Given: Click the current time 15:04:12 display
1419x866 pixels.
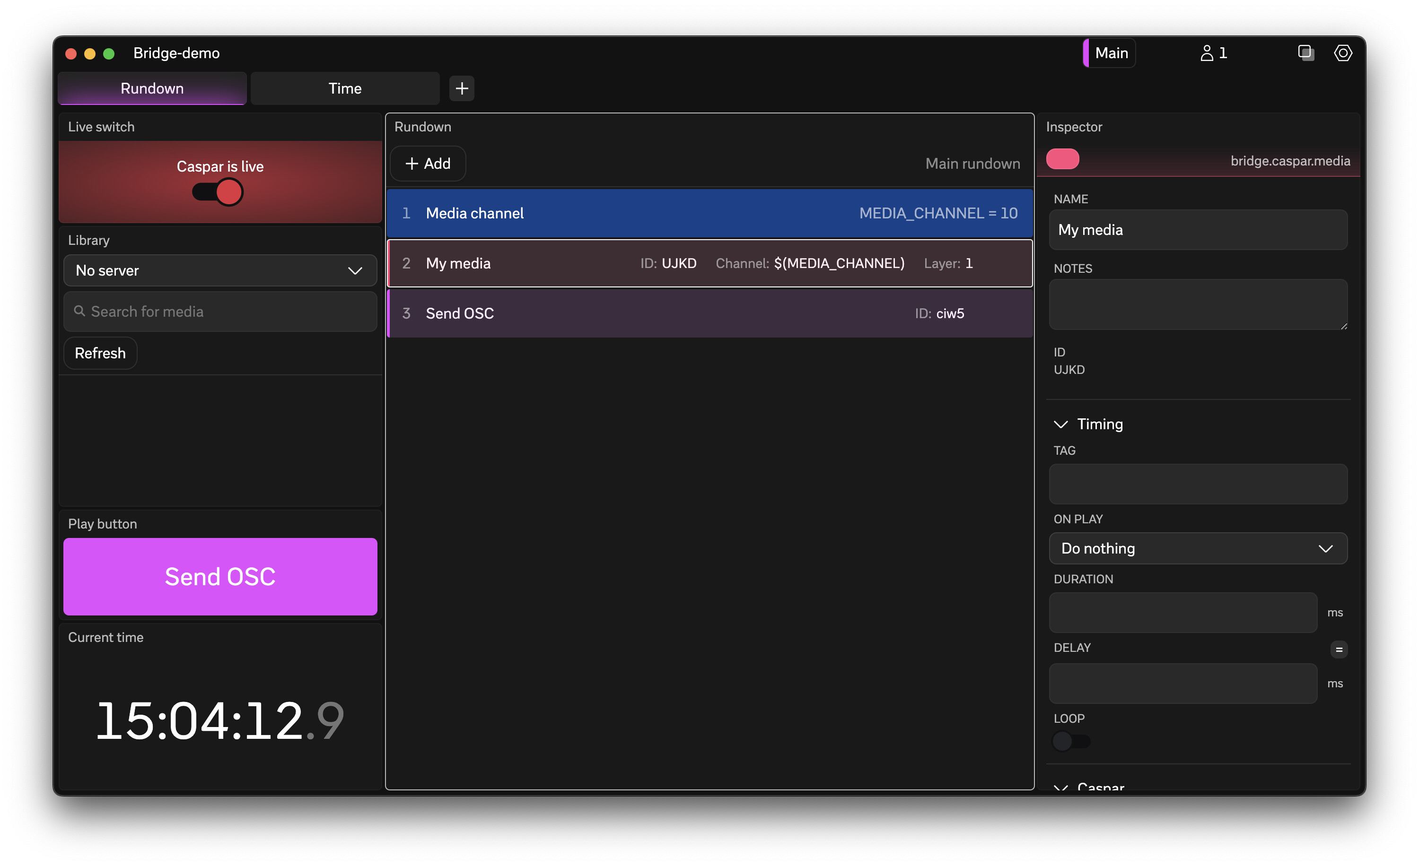Looking at the screenshot, I should coord(220,720).
